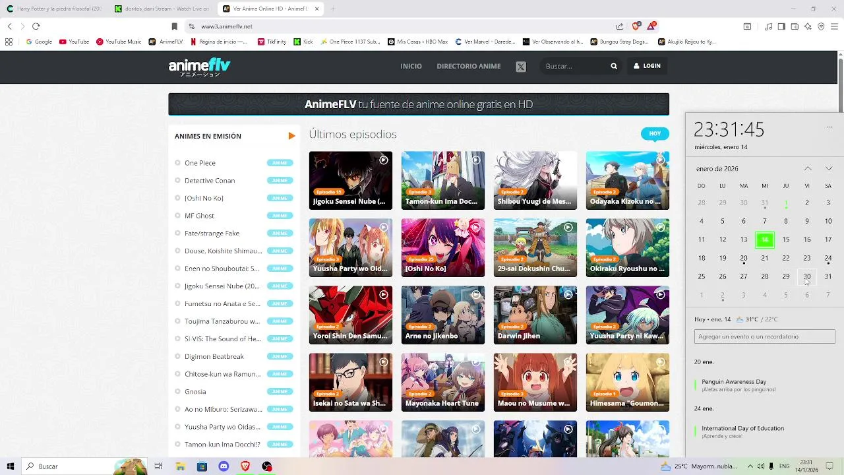Click the enero de 2026 calendar header
The height and width of the screenshot is (475, 844).
click(x=717, y=169)
